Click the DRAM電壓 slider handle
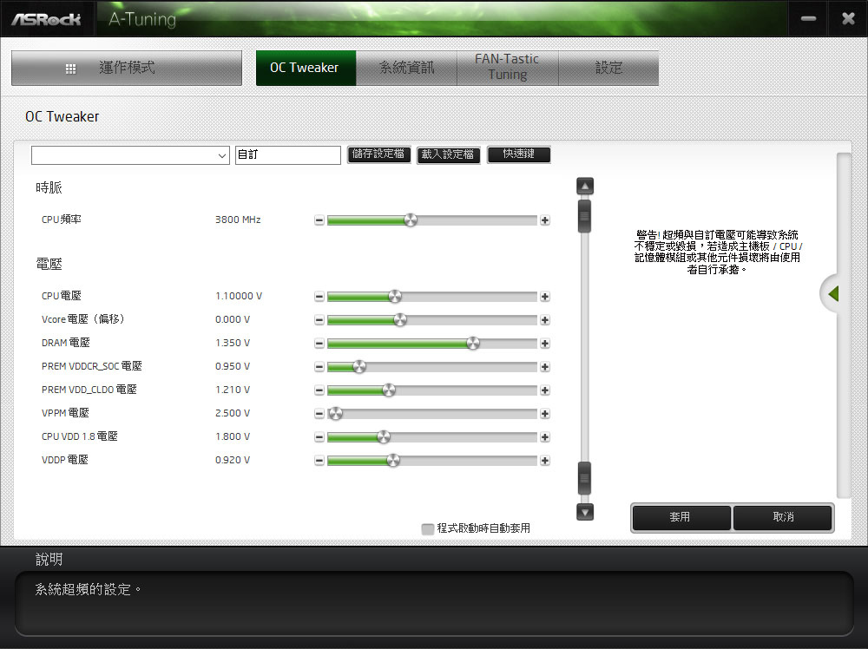868x649 pixels. tap(473, 344)
